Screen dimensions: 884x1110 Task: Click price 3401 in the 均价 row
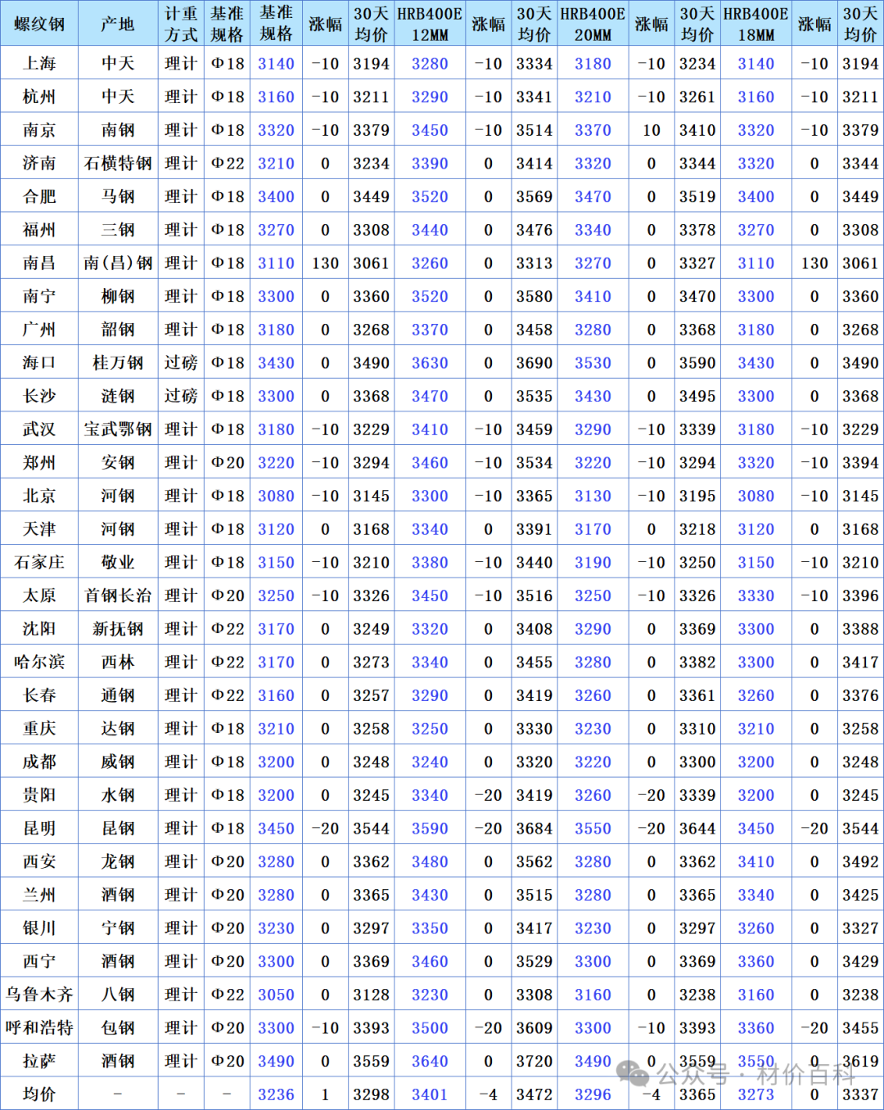[430, 1094]
